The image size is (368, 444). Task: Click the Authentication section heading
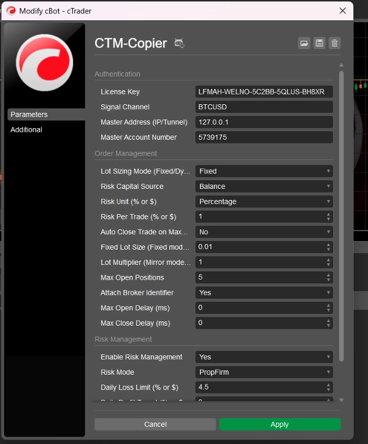click(117, 74)
